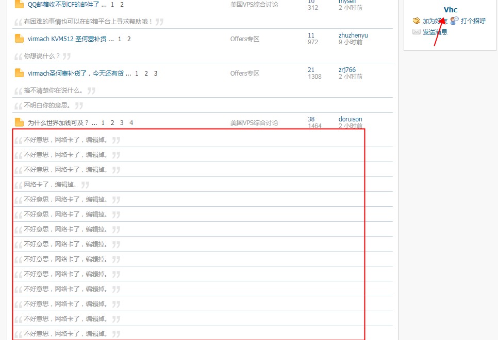Screen dimensions: 498x340
Task: Click view count 1308 in virmach圣何塞补货了 row
Action: [314, 77]
